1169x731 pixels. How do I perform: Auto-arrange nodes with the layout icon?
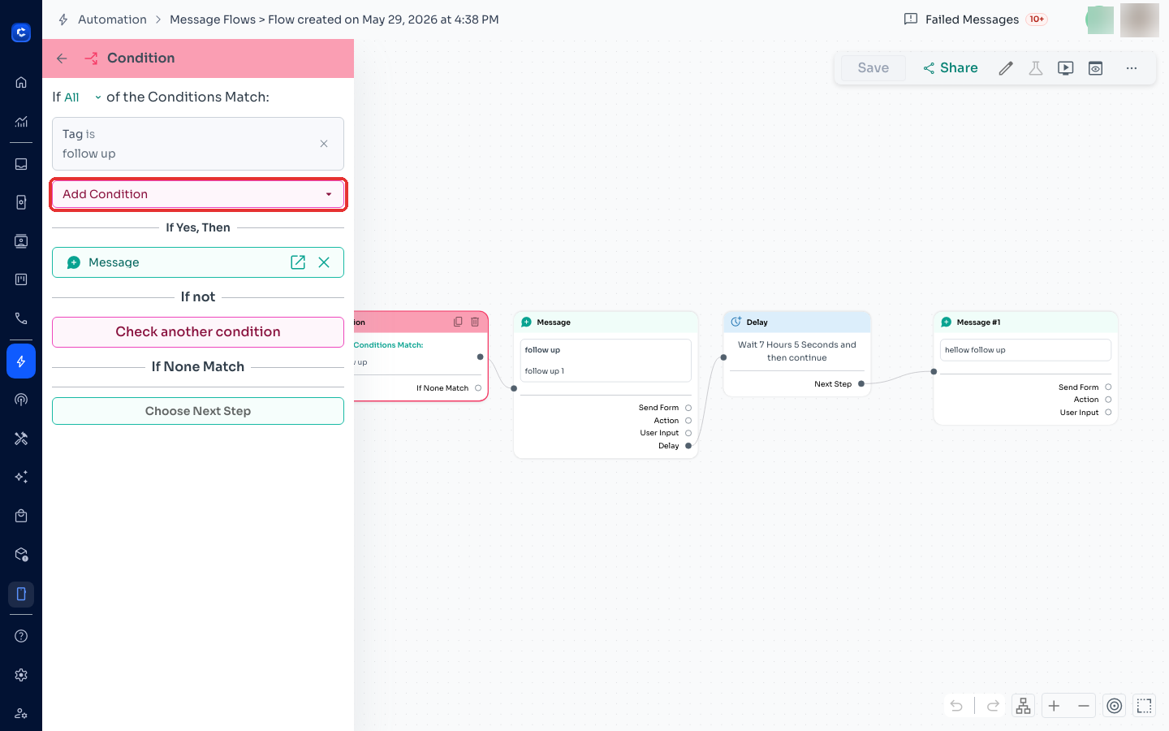[1024, 706]
